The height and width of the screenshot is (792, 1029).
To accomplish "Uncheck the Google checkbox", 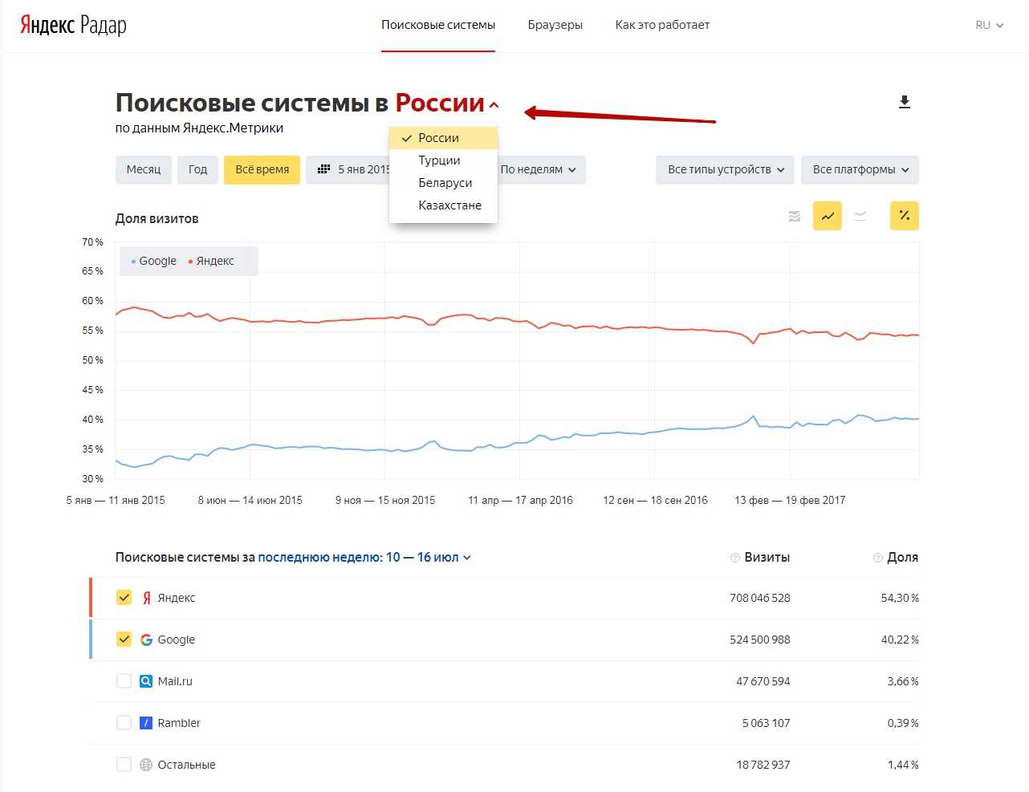I will tap(124, 640).
